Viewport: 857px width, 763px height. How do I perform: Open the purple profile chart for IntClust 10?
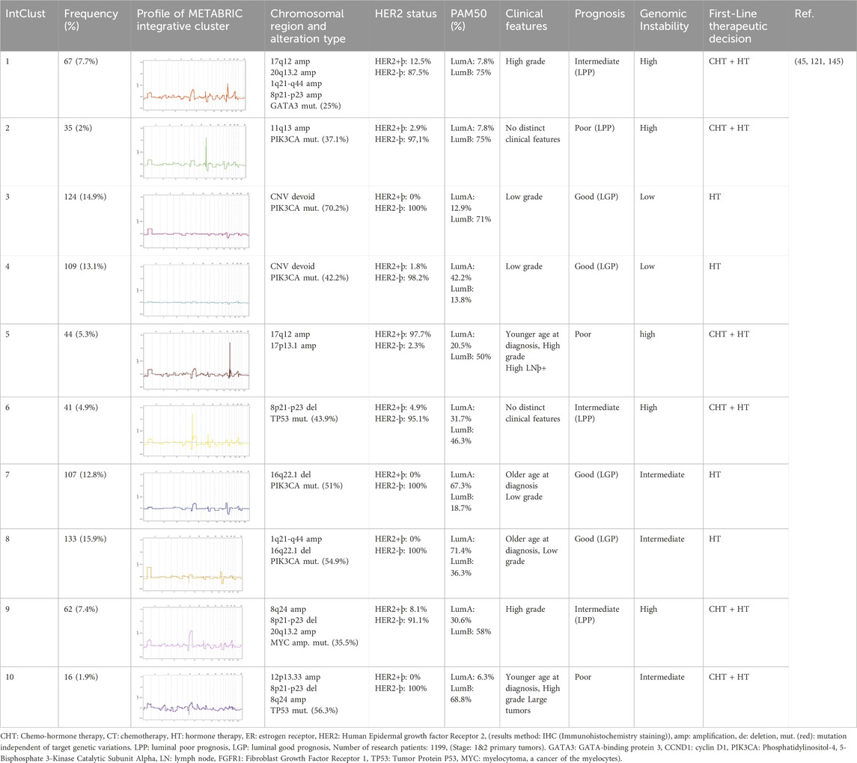pos(189,699)
